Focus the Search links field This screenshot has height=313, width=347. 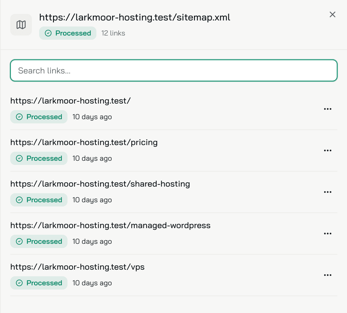174,70
